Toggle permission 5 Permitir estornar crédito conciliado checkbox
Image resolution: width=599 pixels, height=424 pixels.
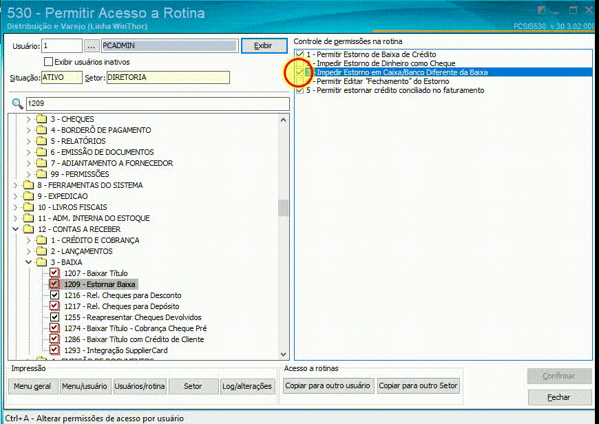(300, 91)
